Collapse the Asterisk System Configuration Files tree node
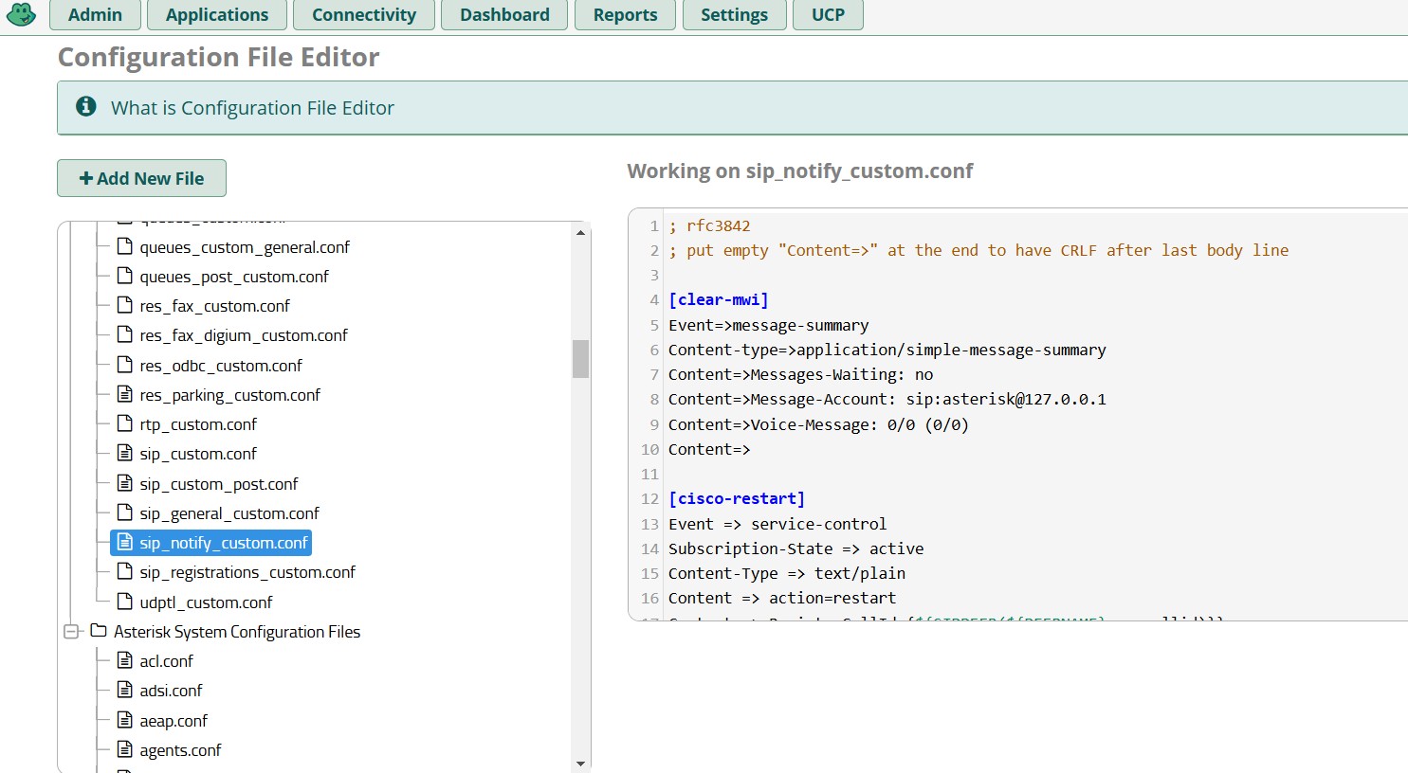The height and width of the screenshot is (773, 1408). pyautogui.click(x=71, y=631)
